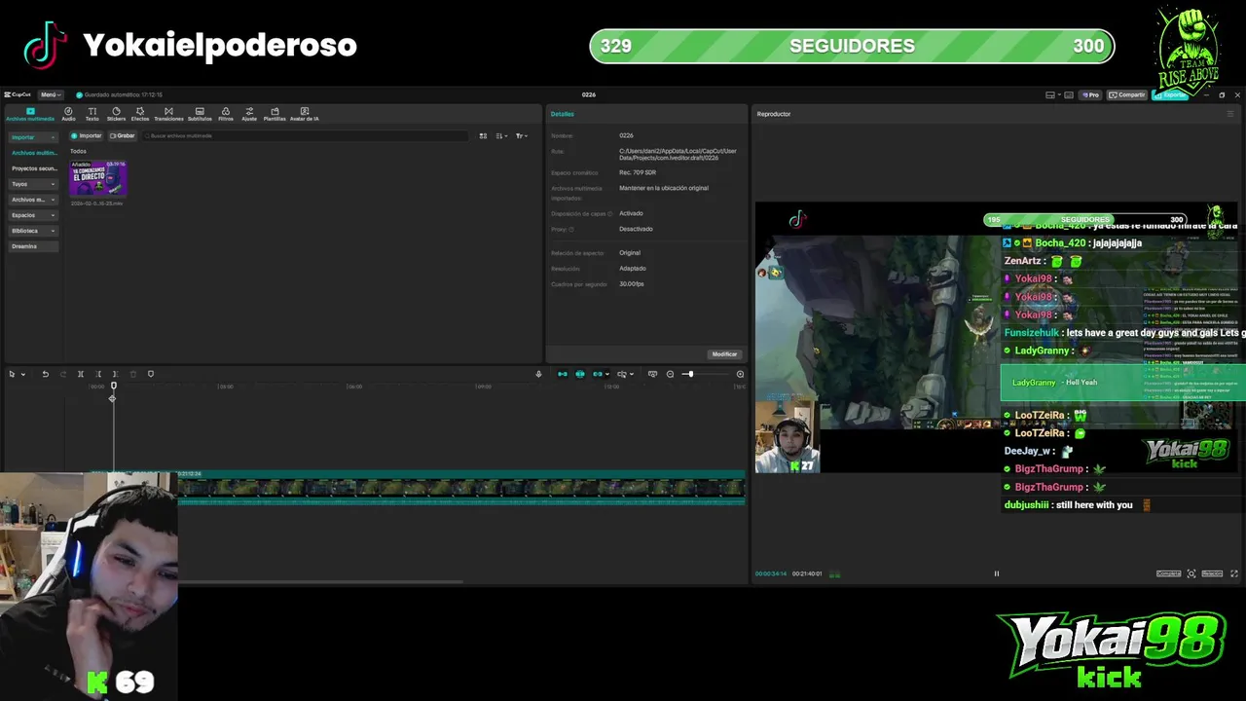Click the Grabar record button

point(123,135)
